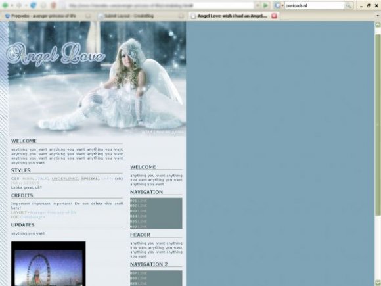Click the NAVIGATION 2 sidebar heading

point(149,264)
